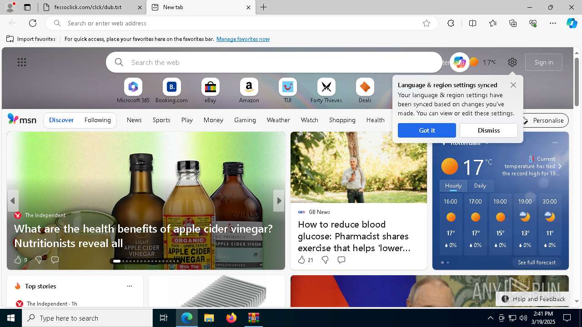Open Help and Feedback
The width and height of the screenshot is (582, 327).
click(534, 299)
